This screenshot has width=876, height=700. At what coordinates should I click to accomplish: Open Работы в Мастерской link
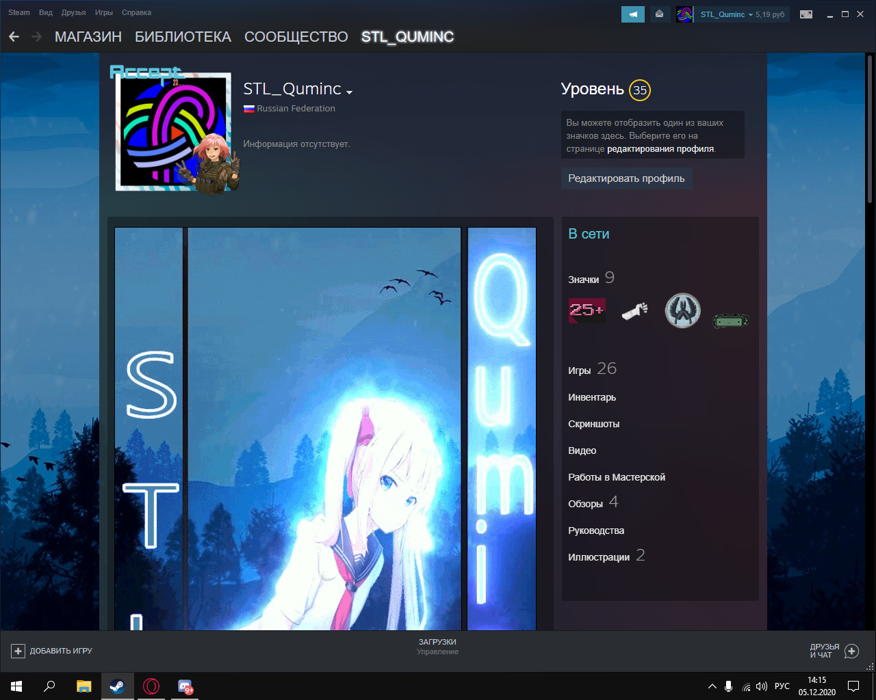tap(617, 477)
